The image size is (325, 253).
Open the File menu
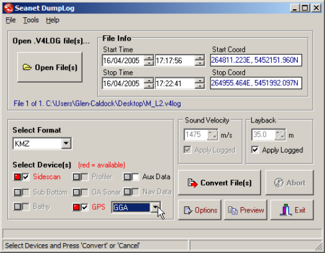coord(11,20)
